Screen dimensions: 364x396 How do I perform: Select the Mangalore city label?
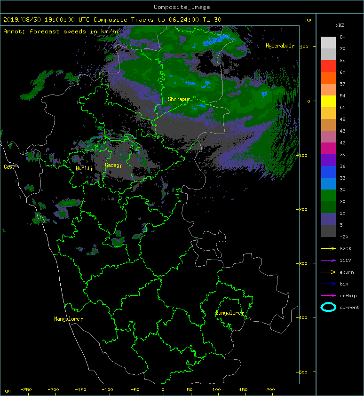click(68, 319)
